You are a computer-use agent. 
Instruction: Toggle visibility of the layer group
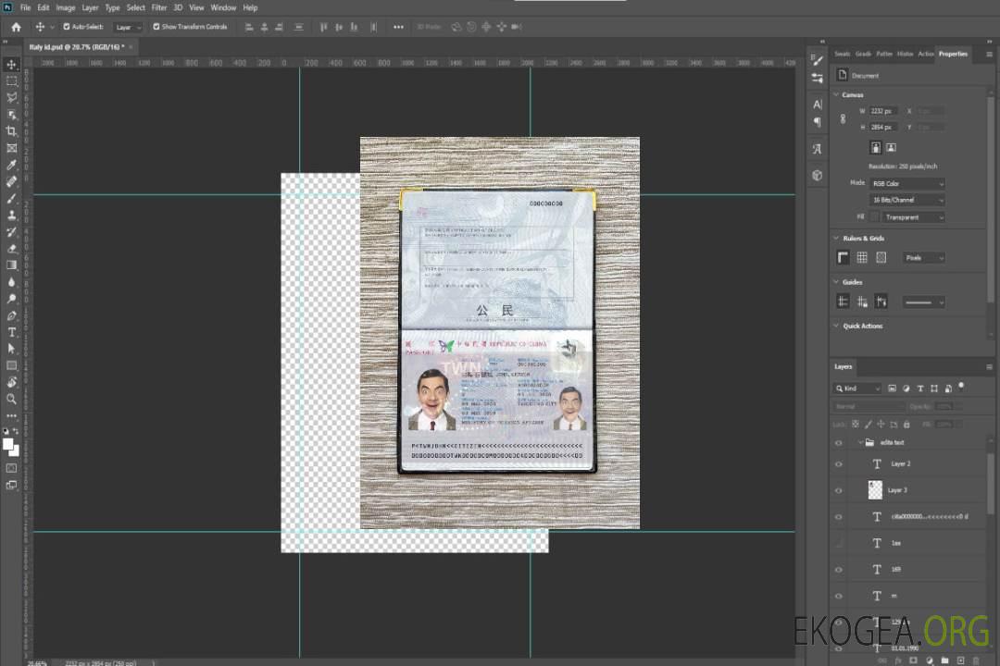click(x=839, y=442)
